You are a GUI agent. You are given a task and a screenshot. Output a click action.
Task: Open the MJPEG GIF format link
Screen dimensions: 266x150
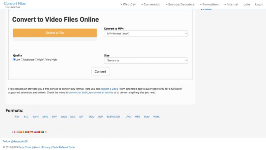pyautogui.click(x=114, y=116)
